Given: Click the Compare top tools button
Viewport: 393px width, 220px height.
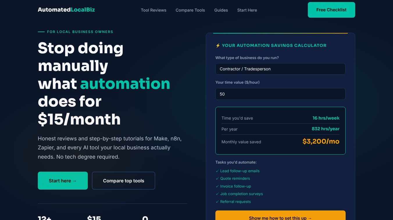Looking at the screenshot, I should [x=124, y=181].
